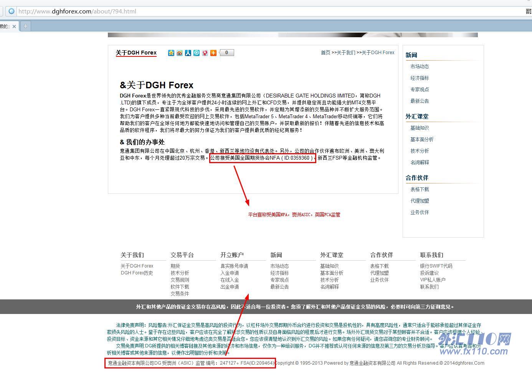Open 经济指标 in the right sidebar
The height and width of the screenshot is (375, 532).
click(x=420, y=78)
